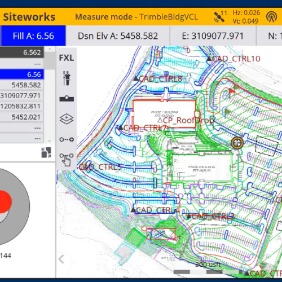Select the surveyor with pole measure icon
The height and width of the screenshot is (282, 282).
tap(67, 78)
